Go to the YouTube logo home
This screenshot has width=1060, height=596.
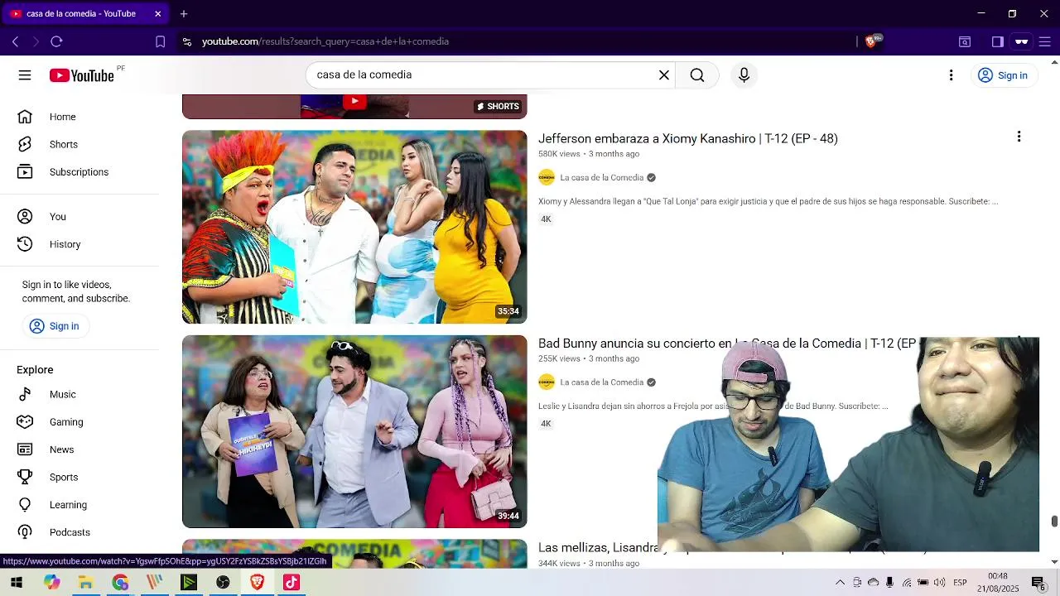[x=81, y=75]
